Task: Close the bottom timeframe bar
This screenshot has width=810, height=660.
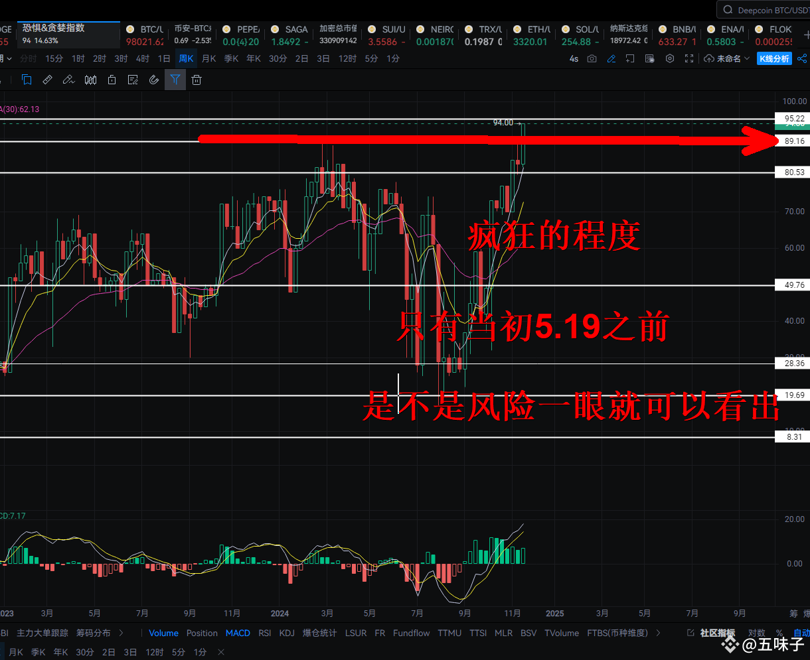Action: tap(222, 652)
